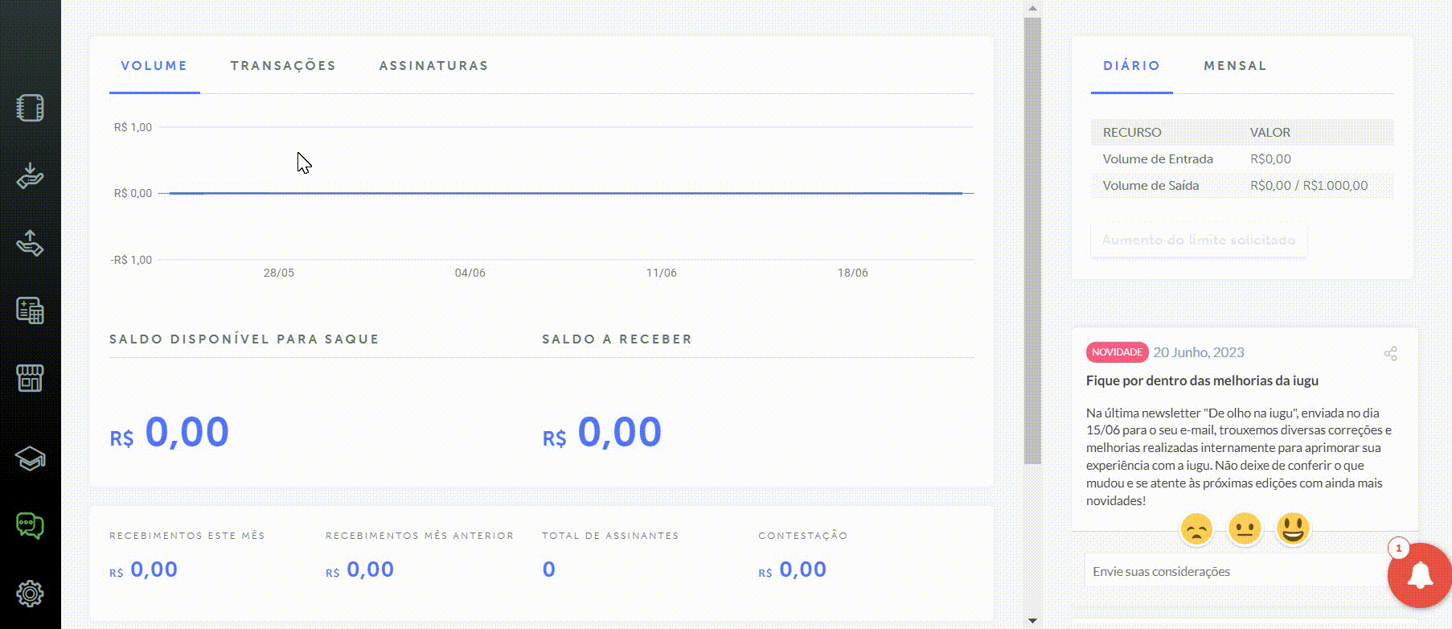Open the graduation cap learning icon
1452x629 pixels.
point(30,458)
